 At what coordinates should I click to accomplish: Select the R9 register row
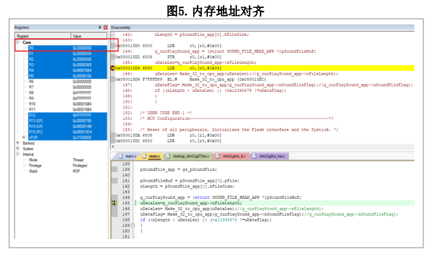click(x=67, y=99)
